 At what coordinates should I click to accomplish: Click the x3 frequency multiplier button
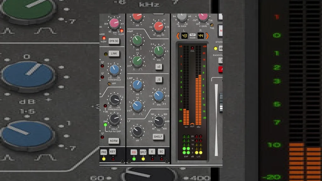pyautogui.click(x=159, y=67)
